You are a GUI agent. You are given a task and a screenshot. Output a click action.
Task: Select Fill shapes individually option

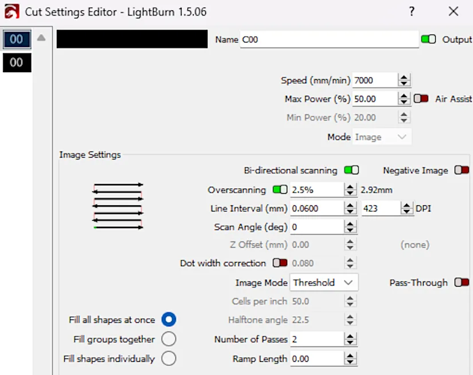[169, 359]
